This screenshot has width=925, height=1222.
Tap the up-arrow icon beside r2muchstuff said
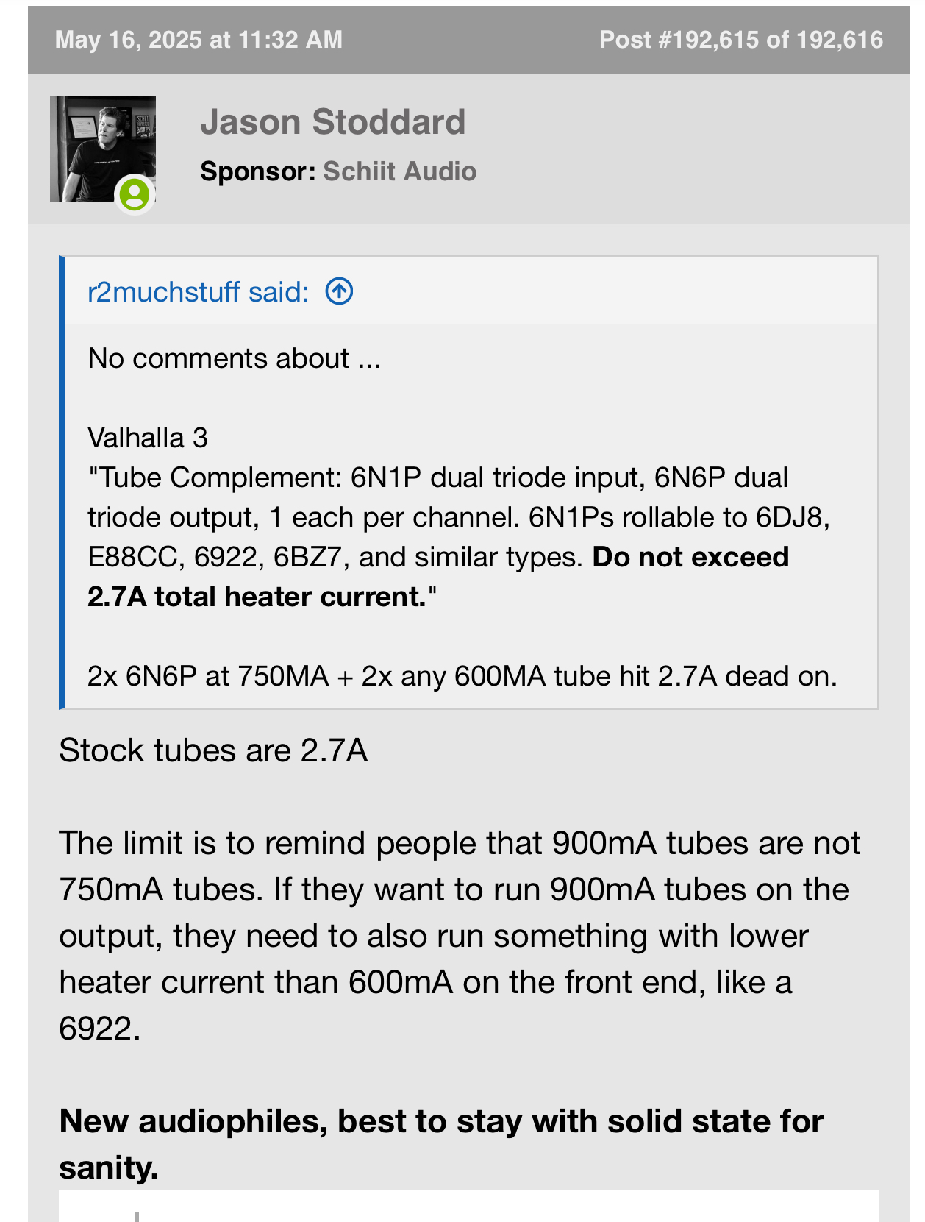pos(339,292)
